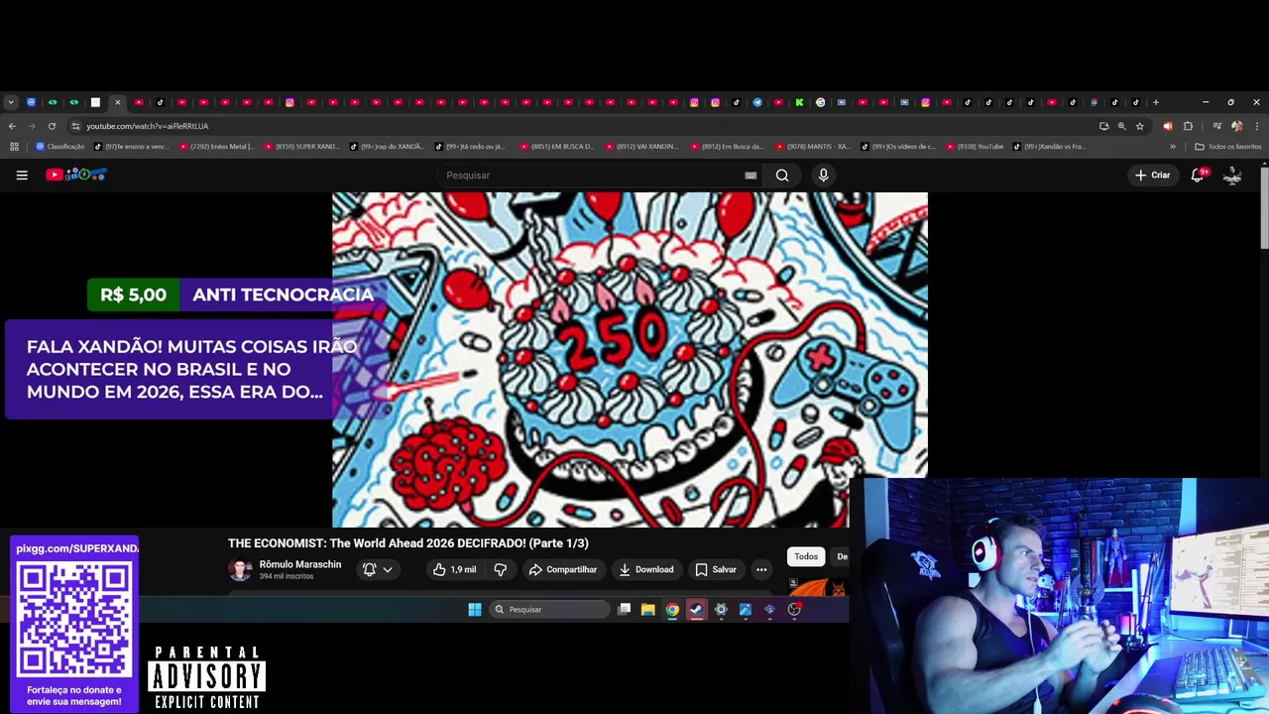
Task: Switch to the Telegram tab
Action: (757, 102)
